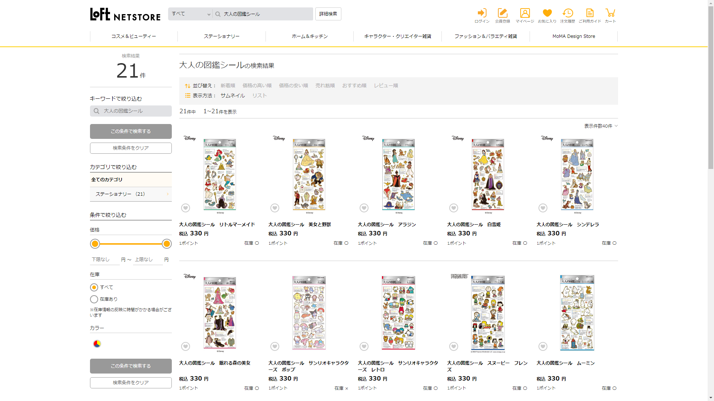This screenshot has width=714, height=401.
Task: Open 大人の図鑑シール 眠れる森の美女 title
Action: (215, 363)
